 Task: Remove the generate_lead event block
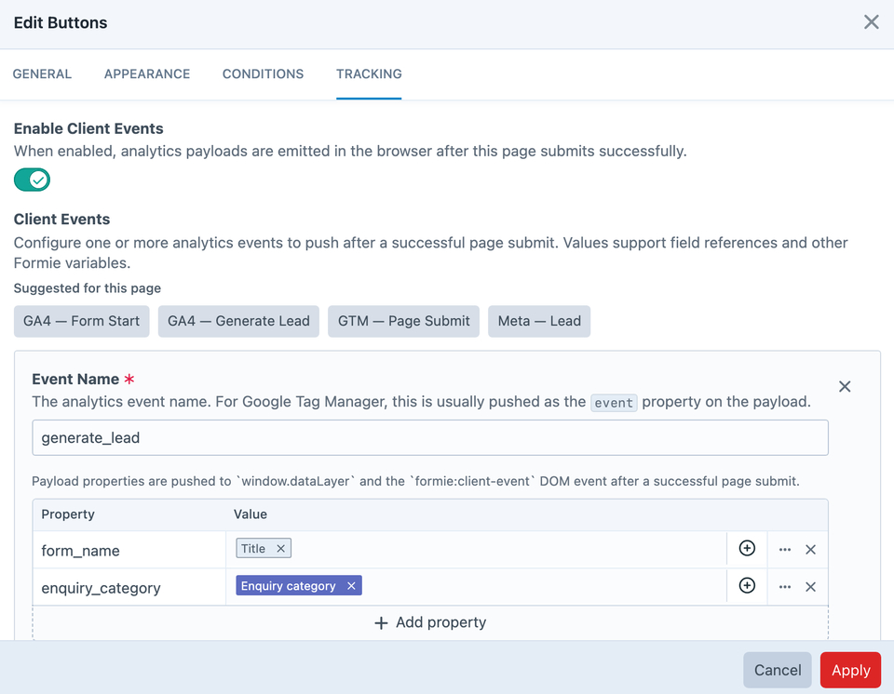[x=845, y=386]
